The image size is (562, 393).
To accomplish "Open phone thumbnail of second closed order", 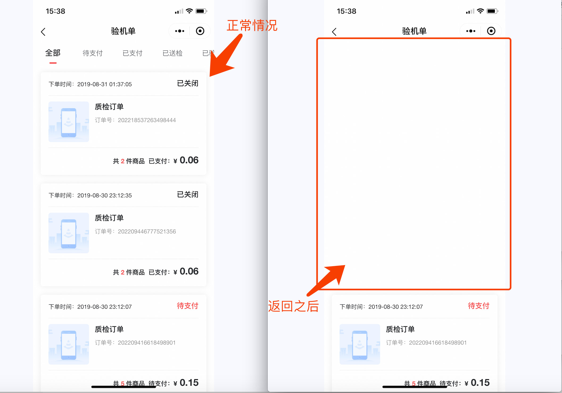I will (x=69, y=233).
